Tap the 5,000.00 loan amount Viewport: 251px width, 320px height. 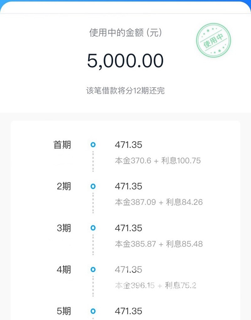125,61
